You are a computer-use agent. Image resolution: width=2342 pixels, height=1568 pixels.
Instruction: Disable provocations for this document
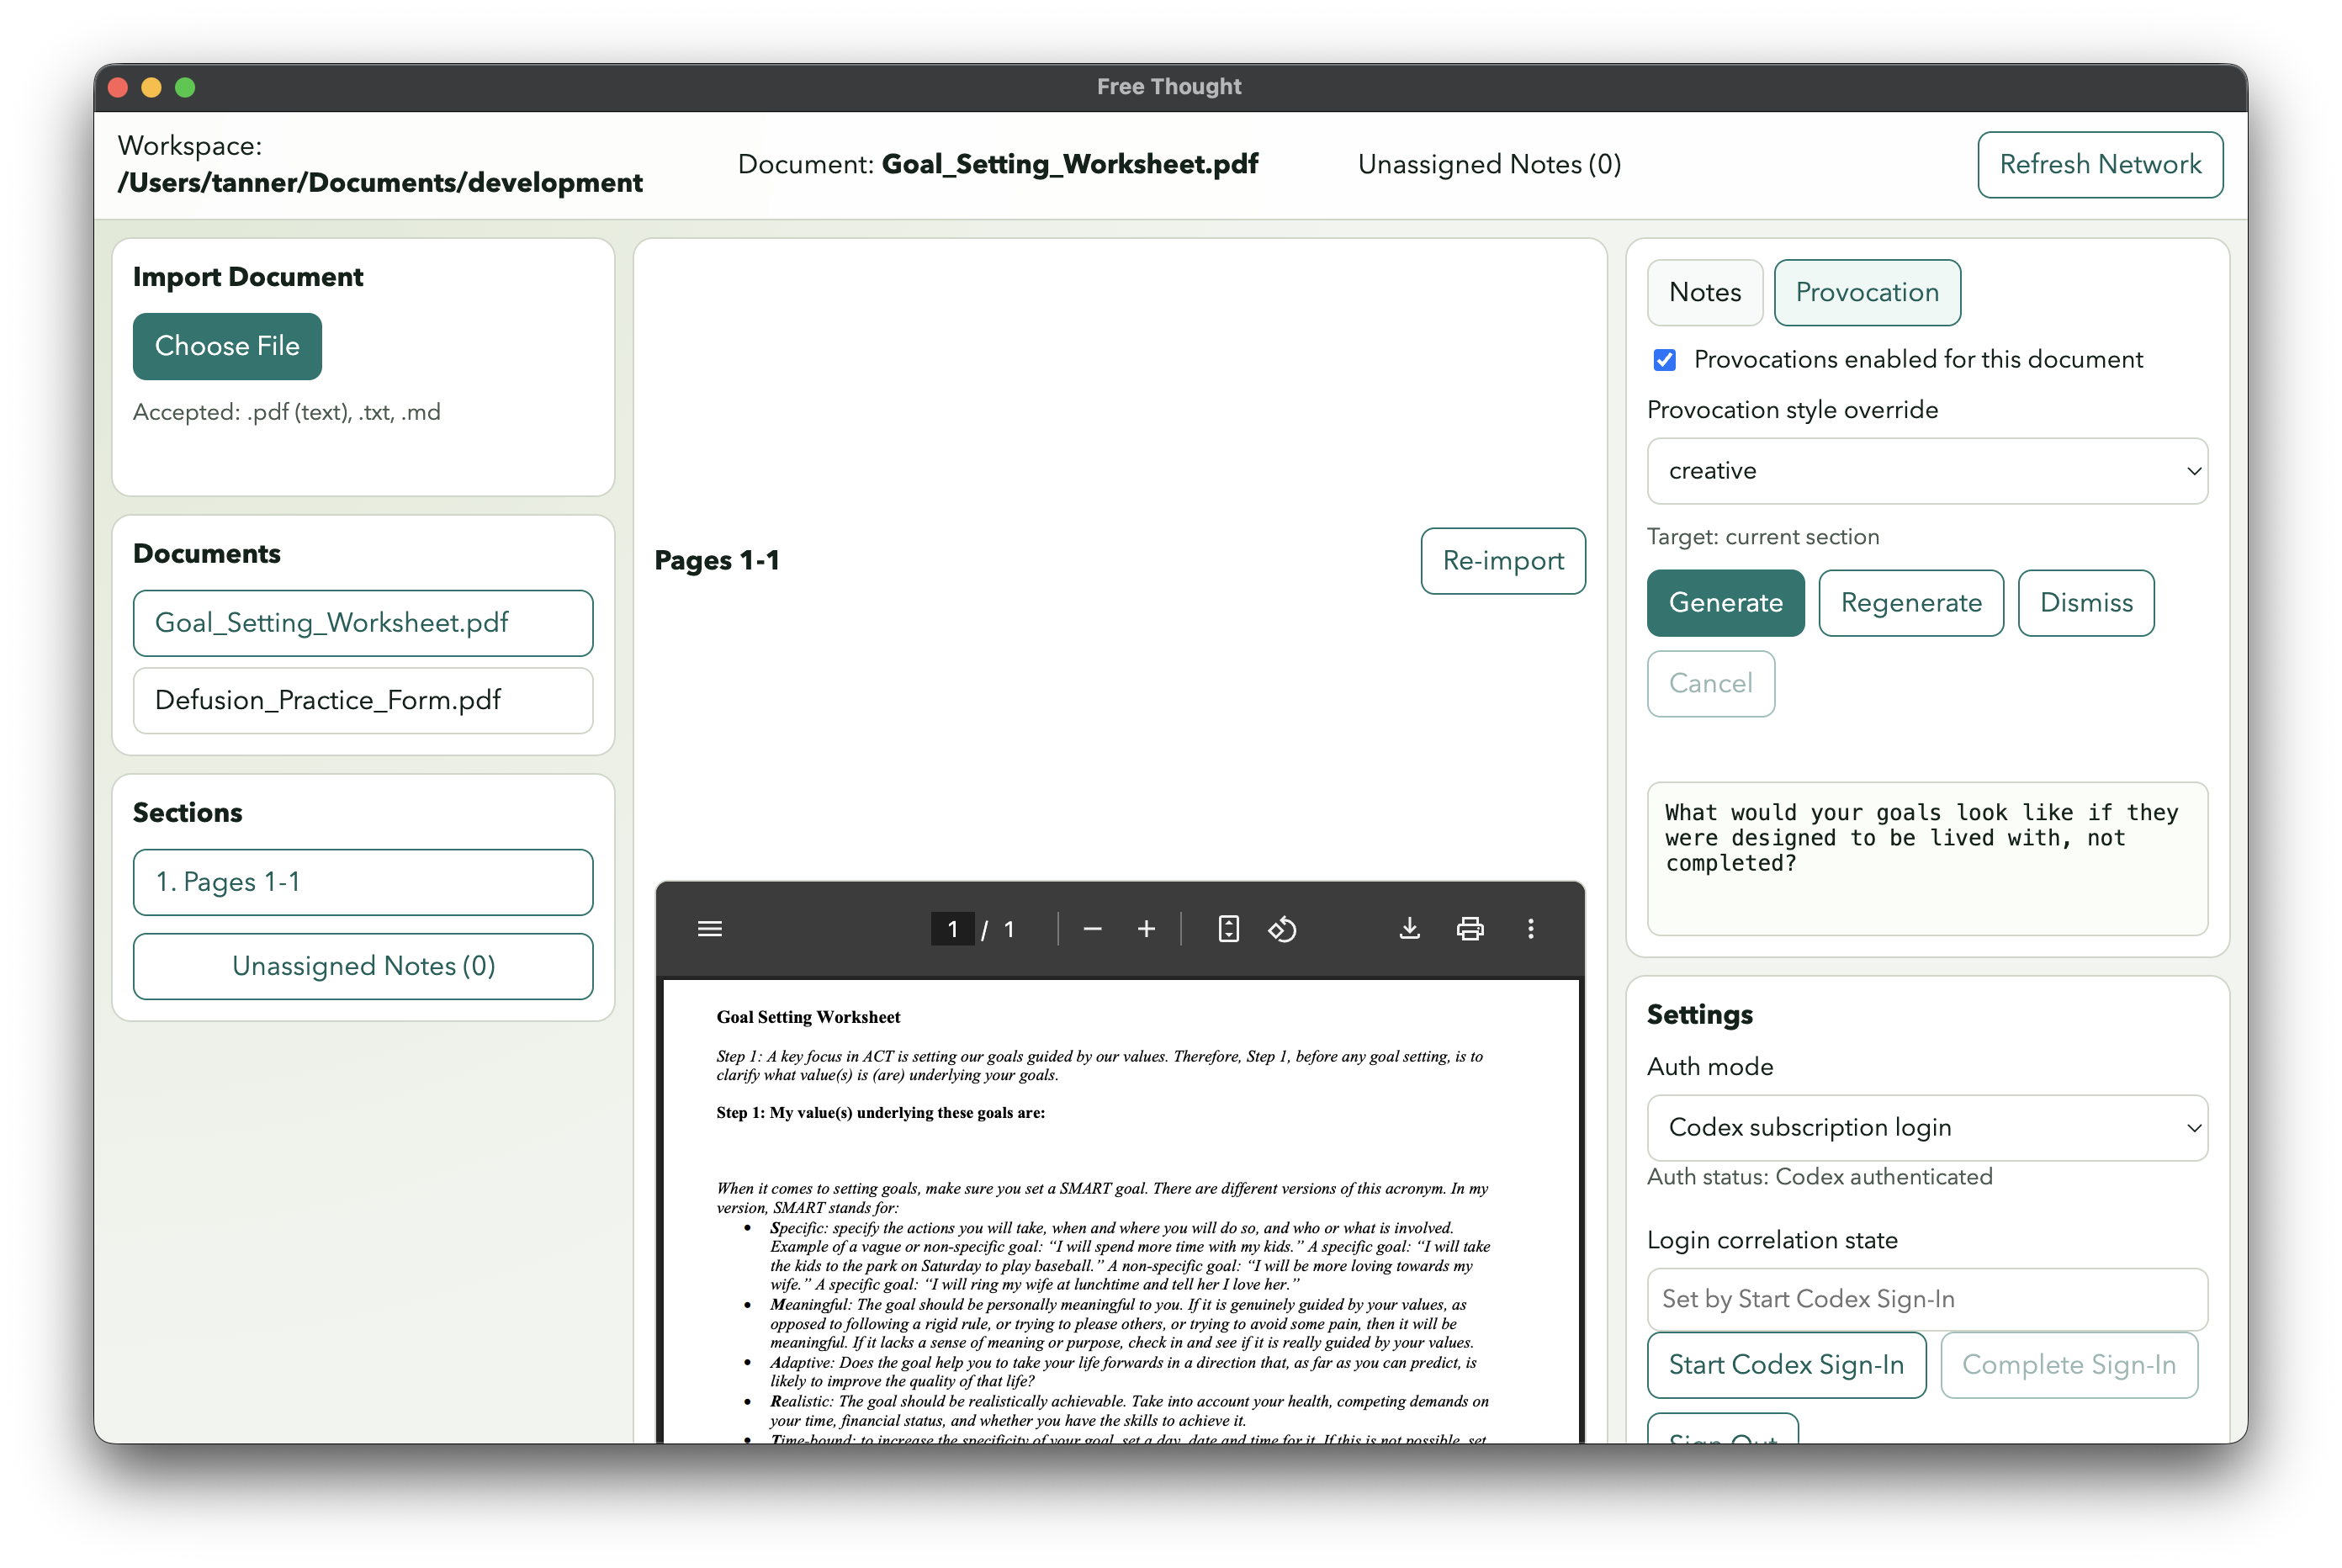[1663, 359]
